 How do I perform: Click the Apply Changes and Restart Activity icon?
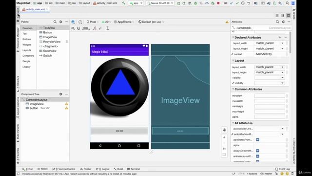(x=184, y=3)
